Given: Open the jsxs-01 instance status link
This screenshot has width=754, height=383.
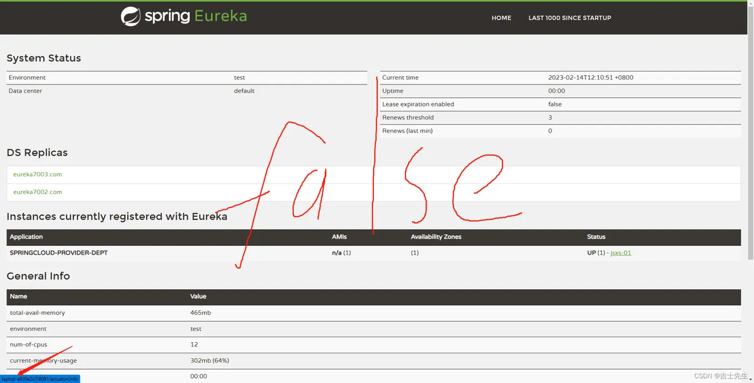Looking at the screenshot, I should pyautogui.click(x=620, y=253).
